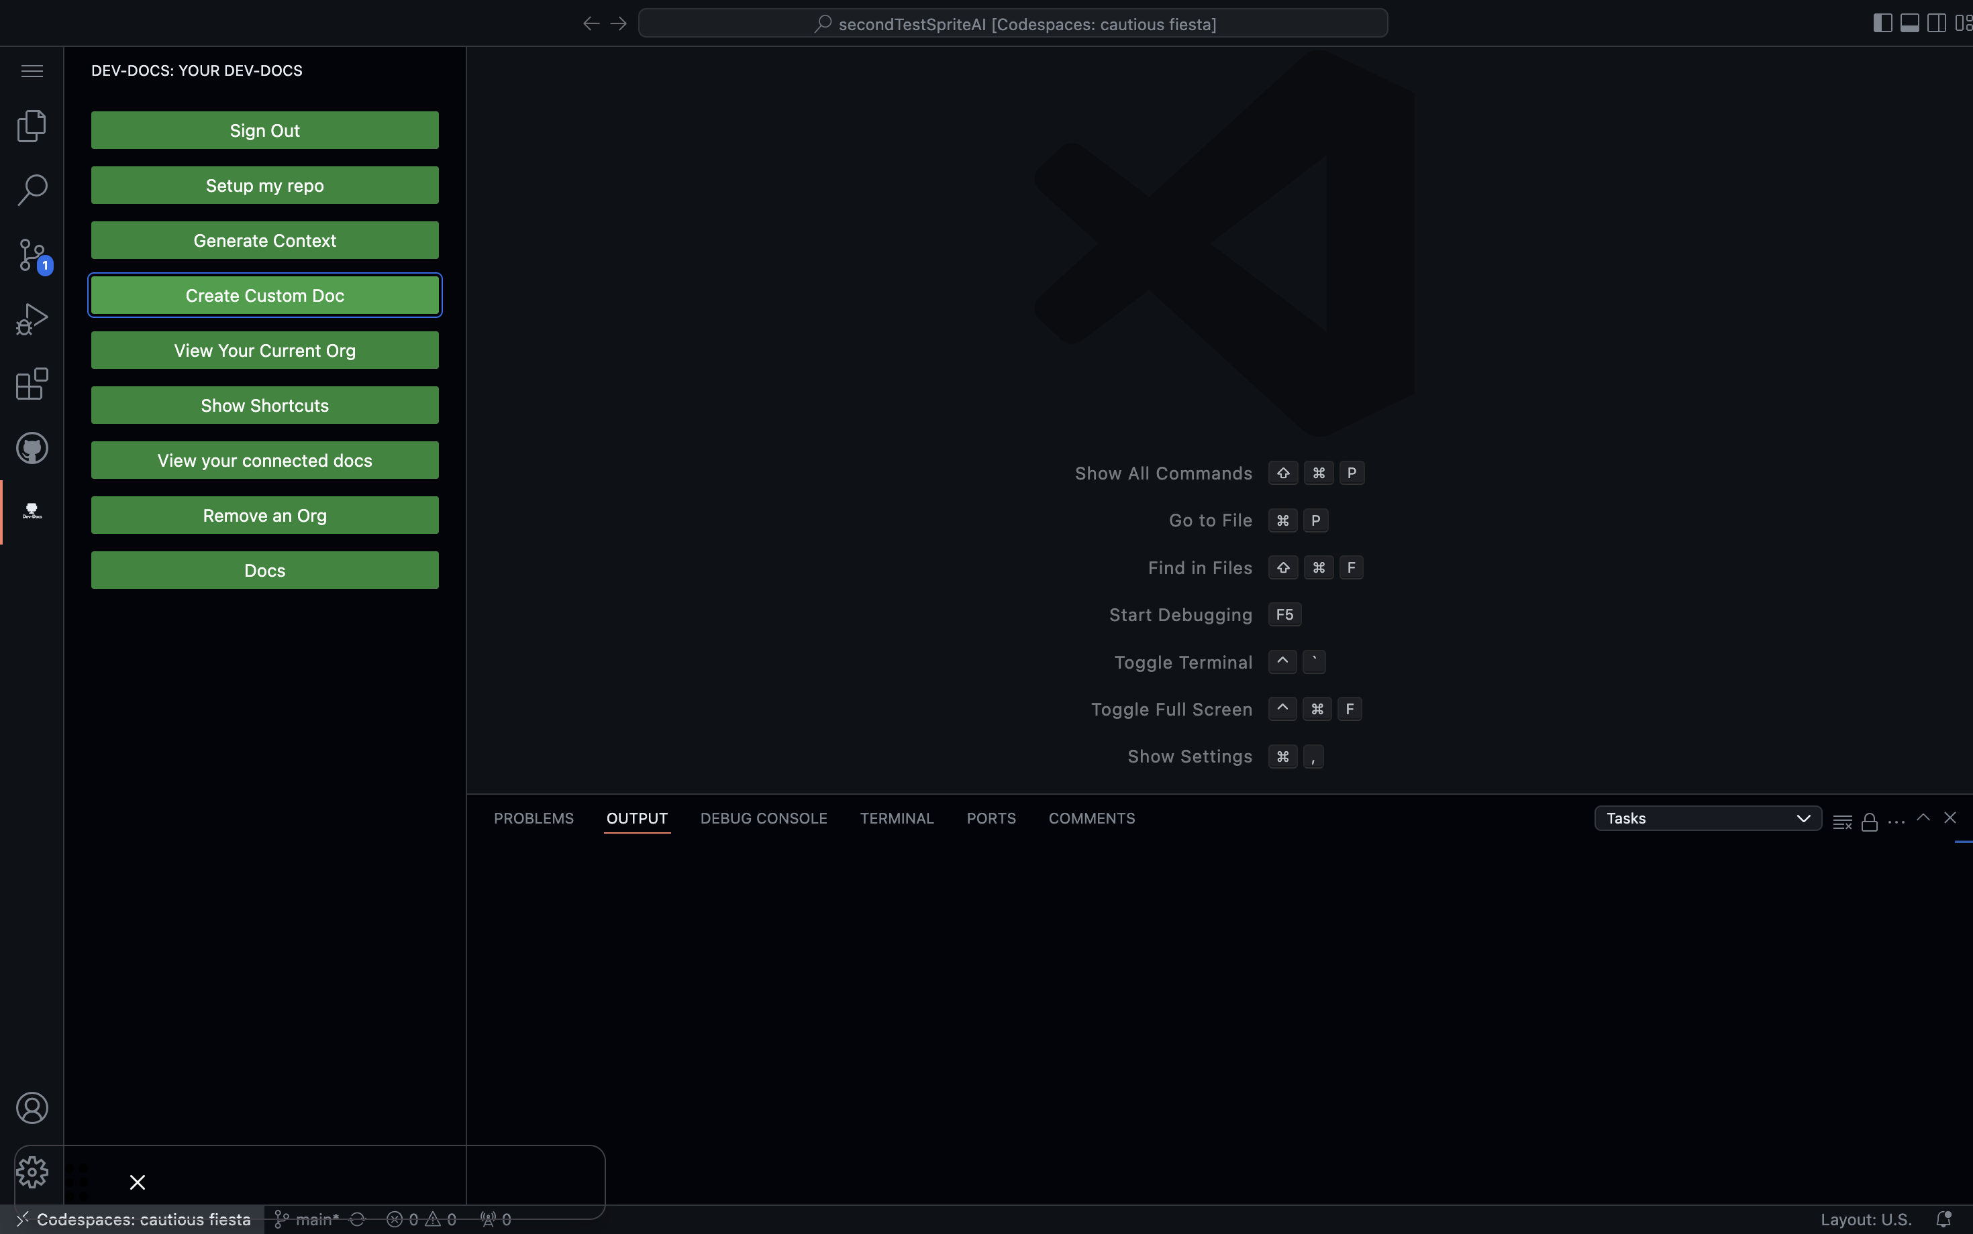The height and width of the screenshot is (1234, 1973).
Task: Switch to the Problems tab
Action: pos(532,818)
